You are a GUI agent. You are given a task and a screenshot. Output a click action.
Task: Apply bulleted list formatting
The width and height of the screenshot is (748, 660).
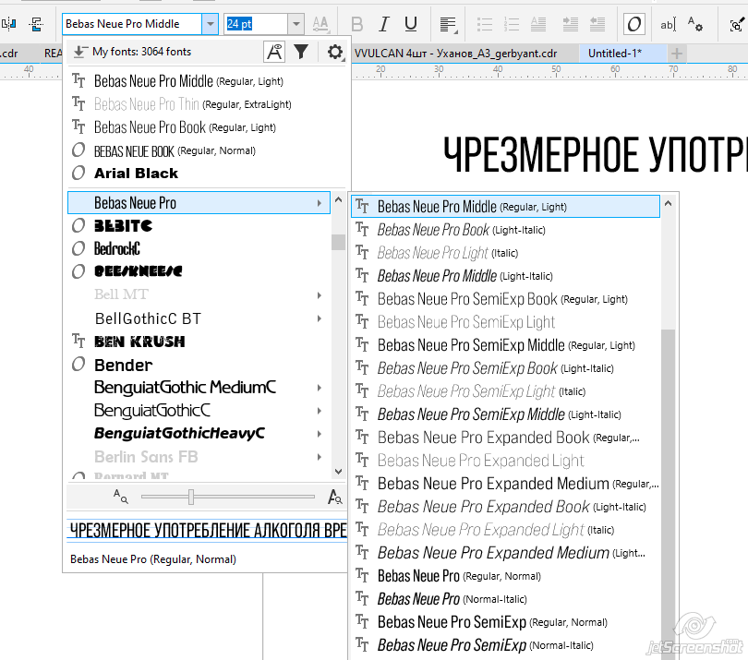pos(485,24)
